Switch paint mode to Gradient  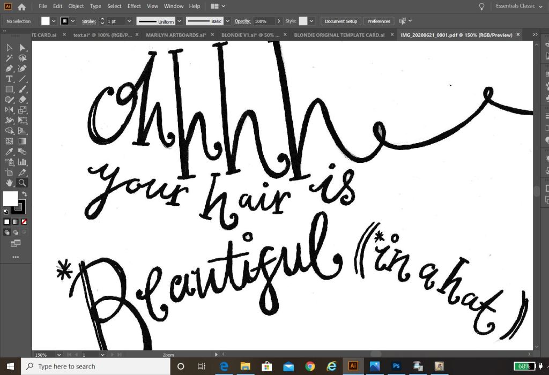coord(16,221)
